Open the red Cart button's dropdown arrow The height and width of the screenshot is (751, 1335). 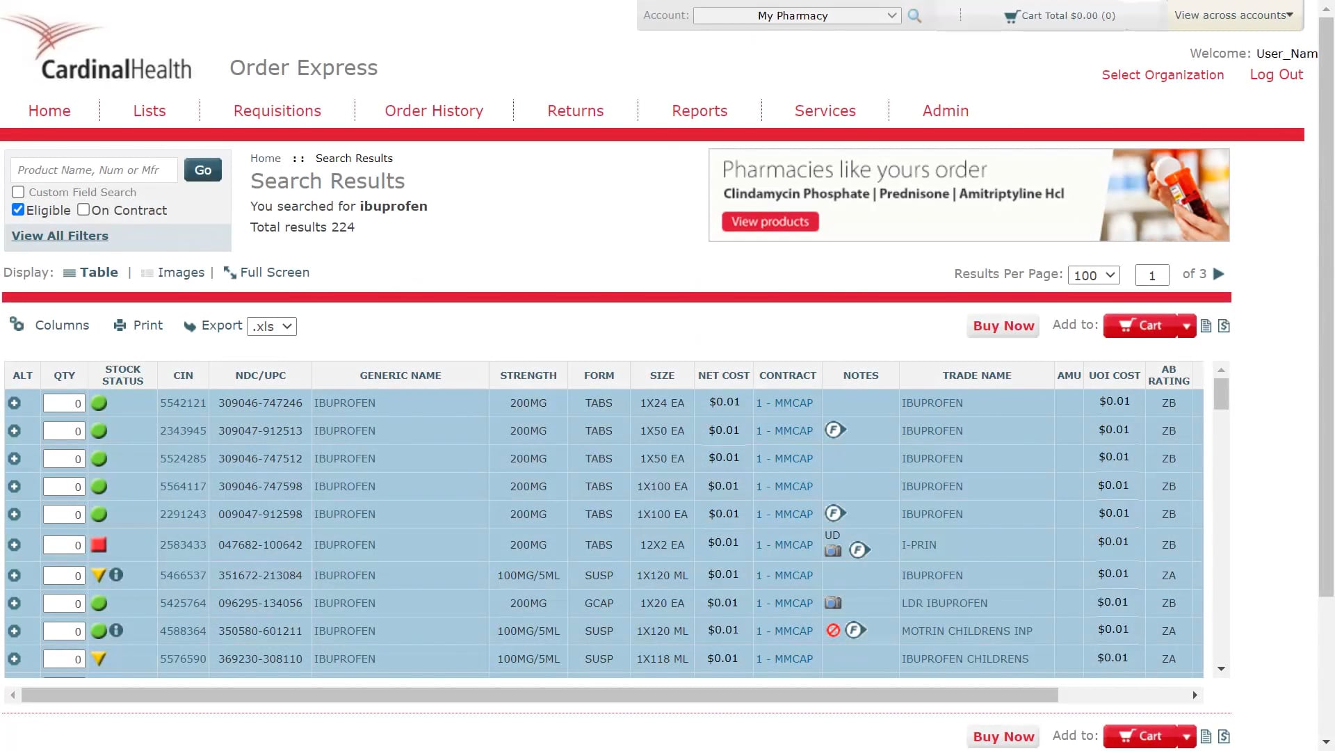tap(1186, 325)
